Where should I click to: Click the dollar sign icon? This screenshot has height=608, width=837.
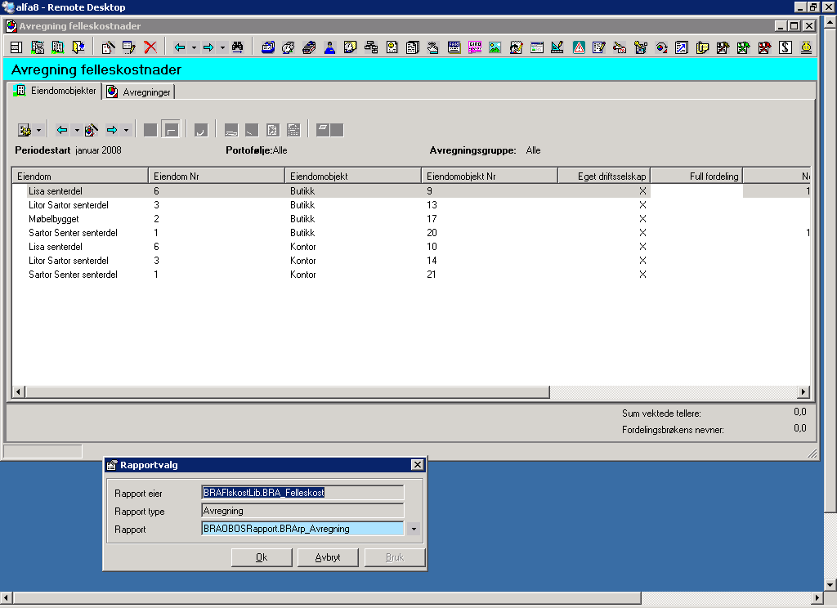[786, 47]
